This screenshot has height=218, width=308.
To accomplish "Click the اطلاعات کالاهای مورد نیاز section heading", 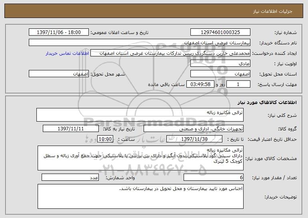I will (x=267, y=102).
